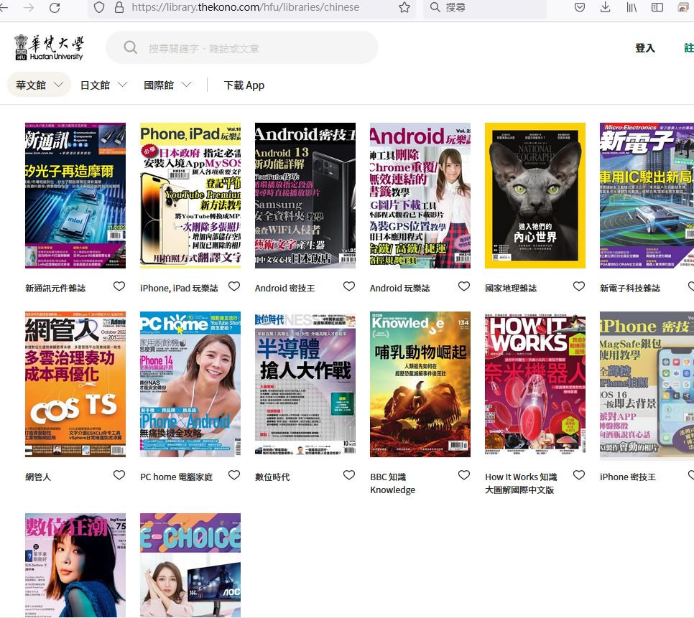The width and height of the screenshot is (694, 618).
Task: Open the Pocket save icon
Action: point(579,7)
